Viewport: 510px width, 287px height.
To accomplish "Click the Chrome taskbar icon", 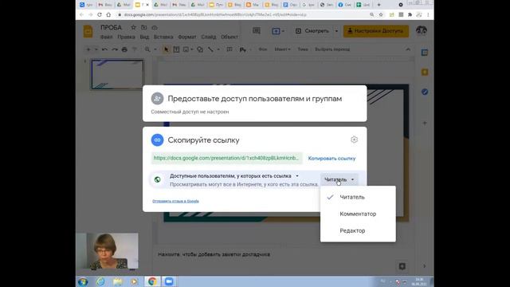I will (152, 281).
